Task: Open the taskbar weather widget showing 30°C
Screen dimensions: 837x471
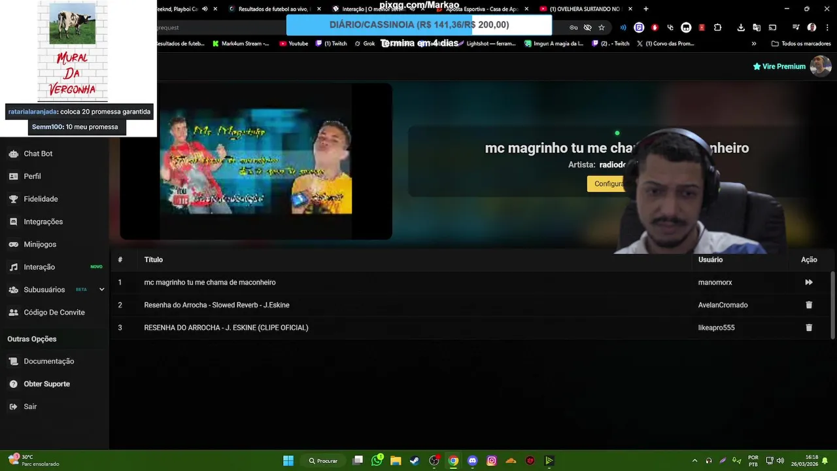Action: pyautogui.click(x=33, y=461)
